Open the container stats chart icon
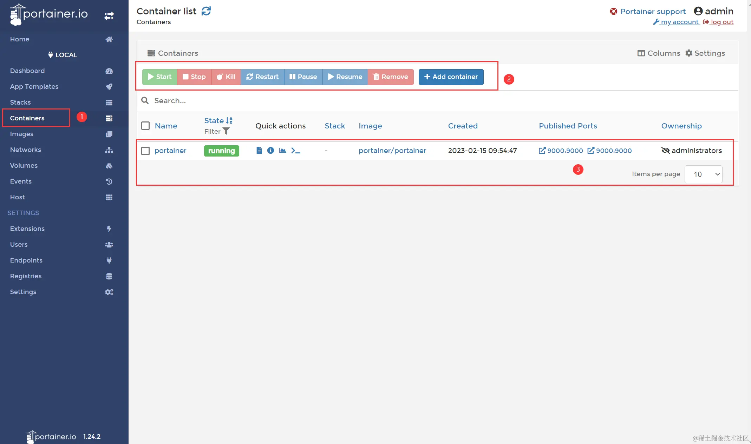This screenshot has width=751, height=444. click(x=282, y=151)
